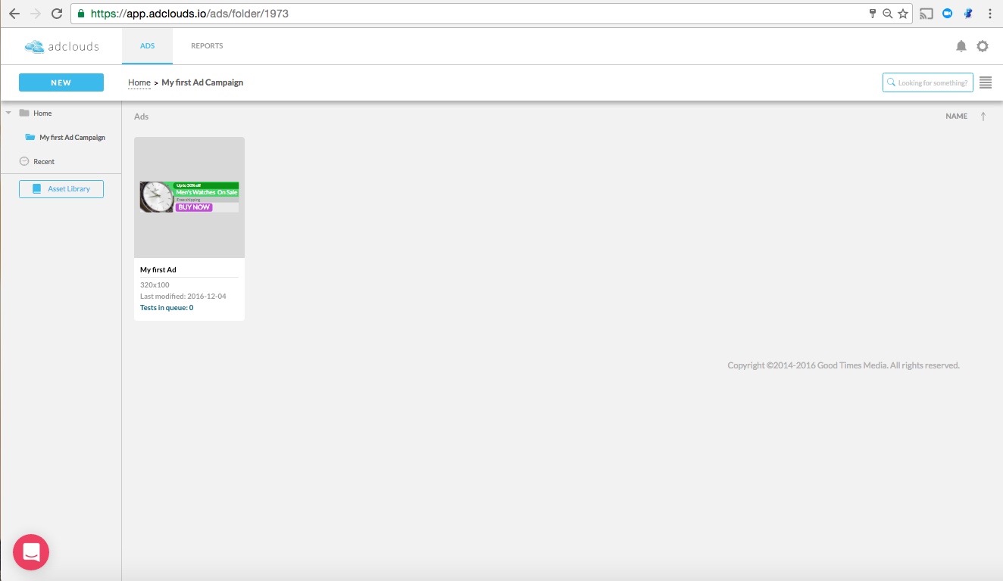1003x581 pixels.
Task: Reload the page
Action: 57,14
